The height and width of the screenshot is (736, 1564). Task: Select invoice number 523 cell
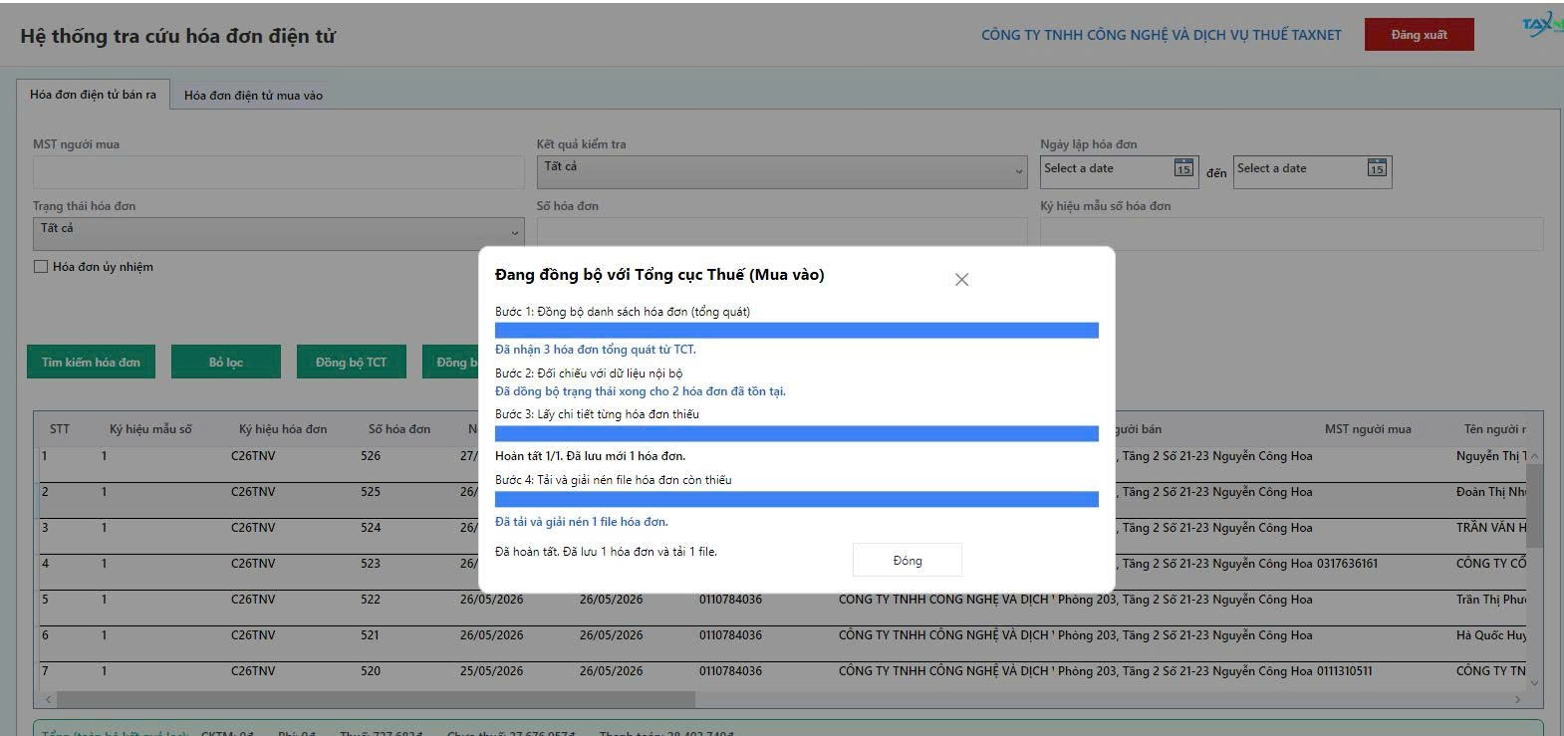tap(371, 564)
